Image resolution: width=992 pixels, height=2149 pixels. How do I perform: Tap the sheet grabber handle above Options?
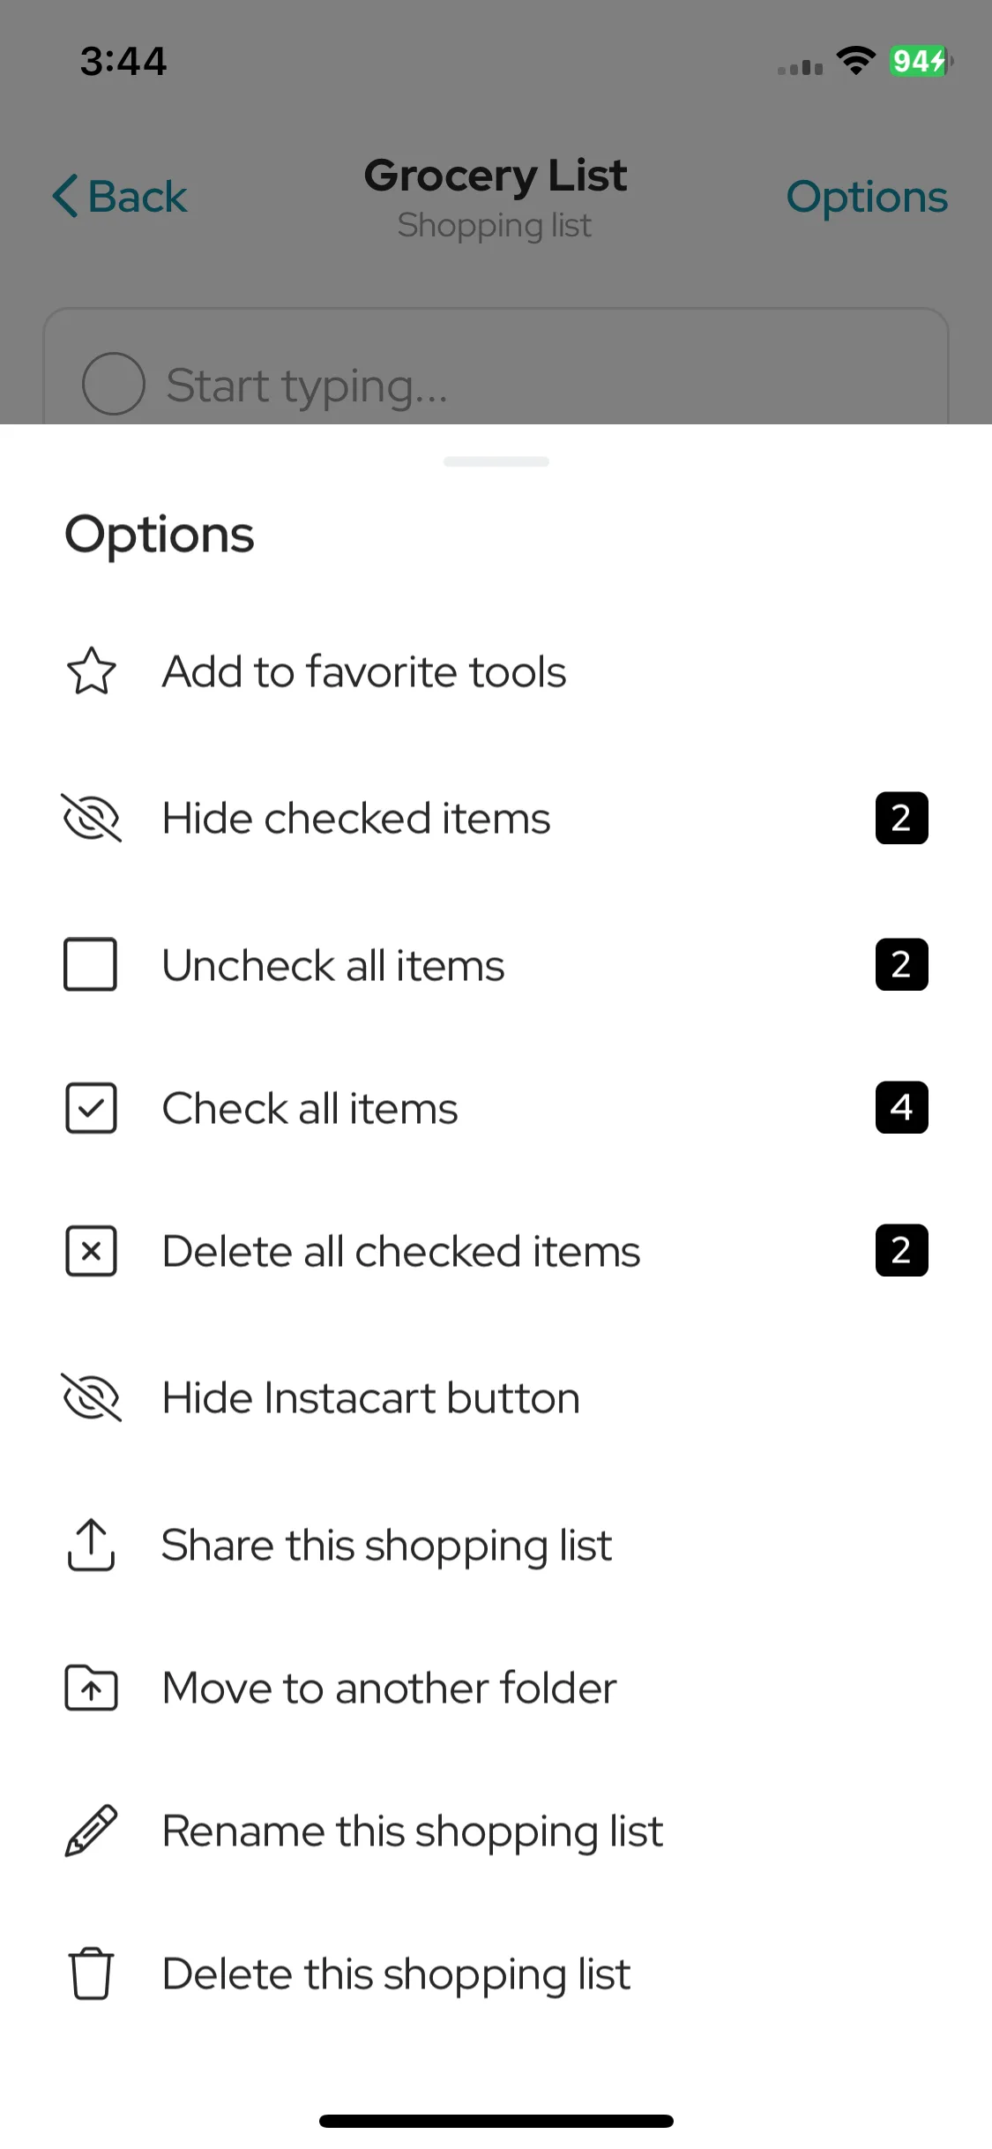(x=496, y=461)
